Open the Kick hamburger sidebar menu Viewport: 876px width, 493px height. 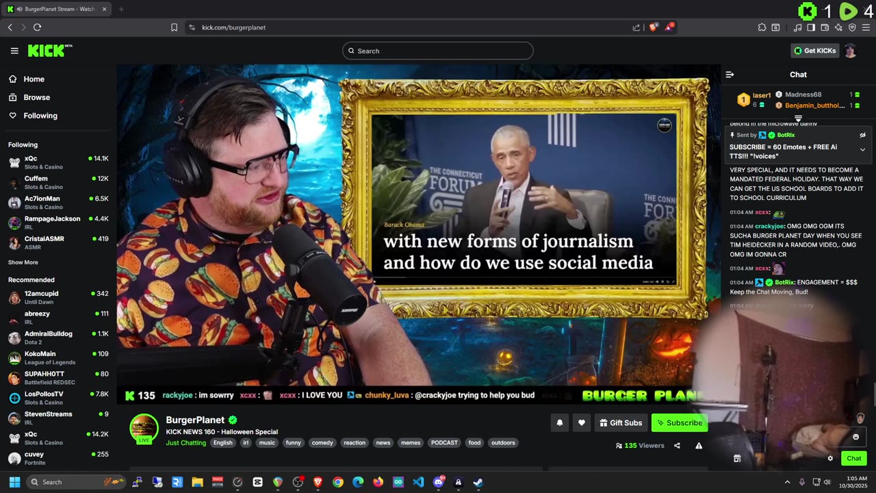click(x=14, y=51)
